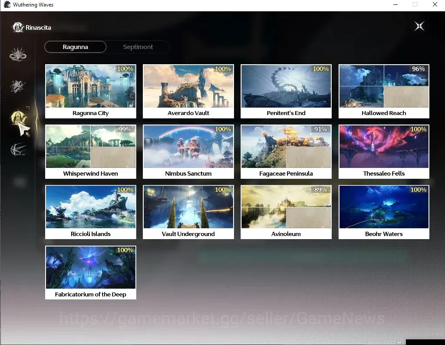Open the Averardo Vault area card
The width and height of the screenshot is (445, 345).
188,92
